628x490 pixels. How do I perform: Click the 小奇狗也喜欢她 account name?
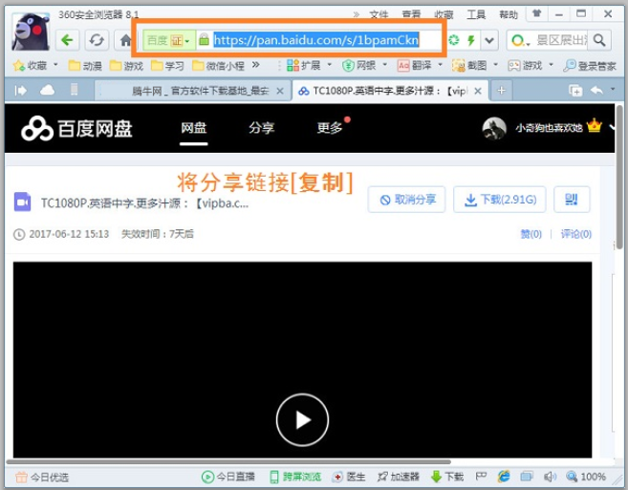(549, 128)
